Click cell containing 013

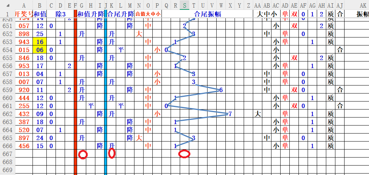(24, 74)
